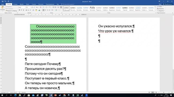Decrease paragraph indent
The height and width of the screenshot is (97, 174).
tap(53, 7)
